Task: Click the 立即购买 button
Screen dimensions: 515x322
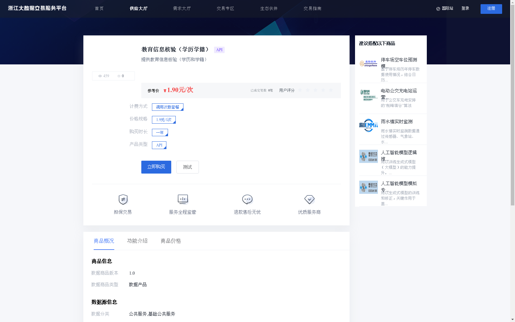Action: (156, 167)
